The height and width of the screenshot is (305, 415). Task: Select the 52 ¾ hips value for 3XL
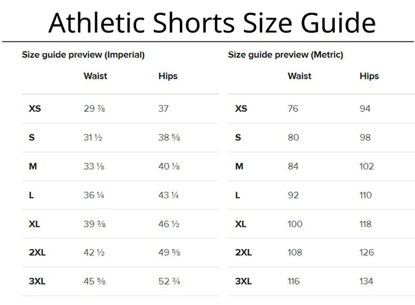[168, 281]
